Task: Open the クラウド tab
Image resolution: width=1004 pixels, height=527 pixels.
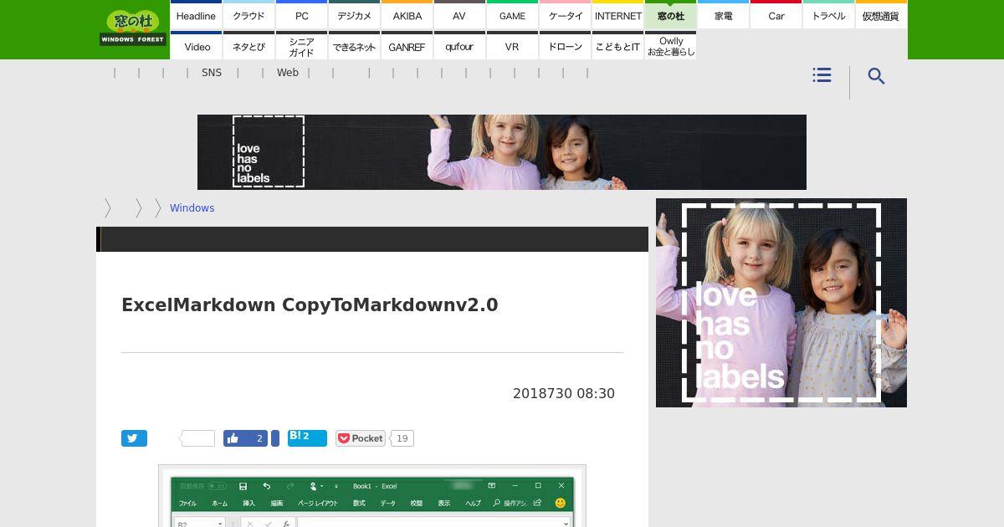Action: point(248,15)
